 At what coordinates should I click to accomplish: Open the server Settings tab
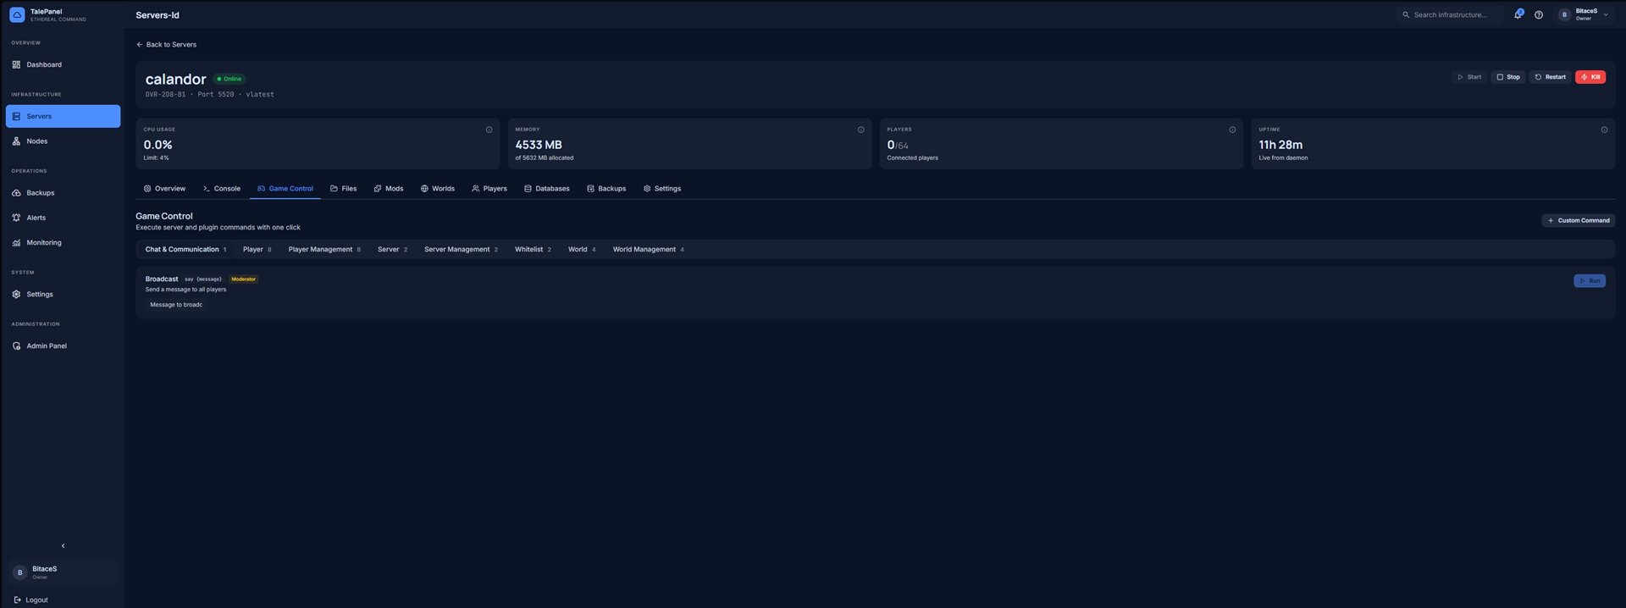662,189
